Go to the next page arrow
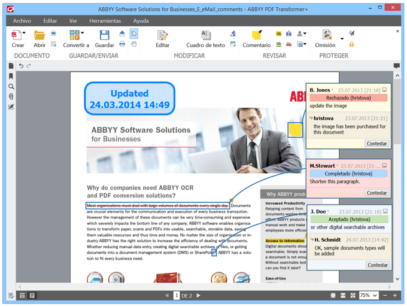The image size is (407, 307). coord(199,295)
